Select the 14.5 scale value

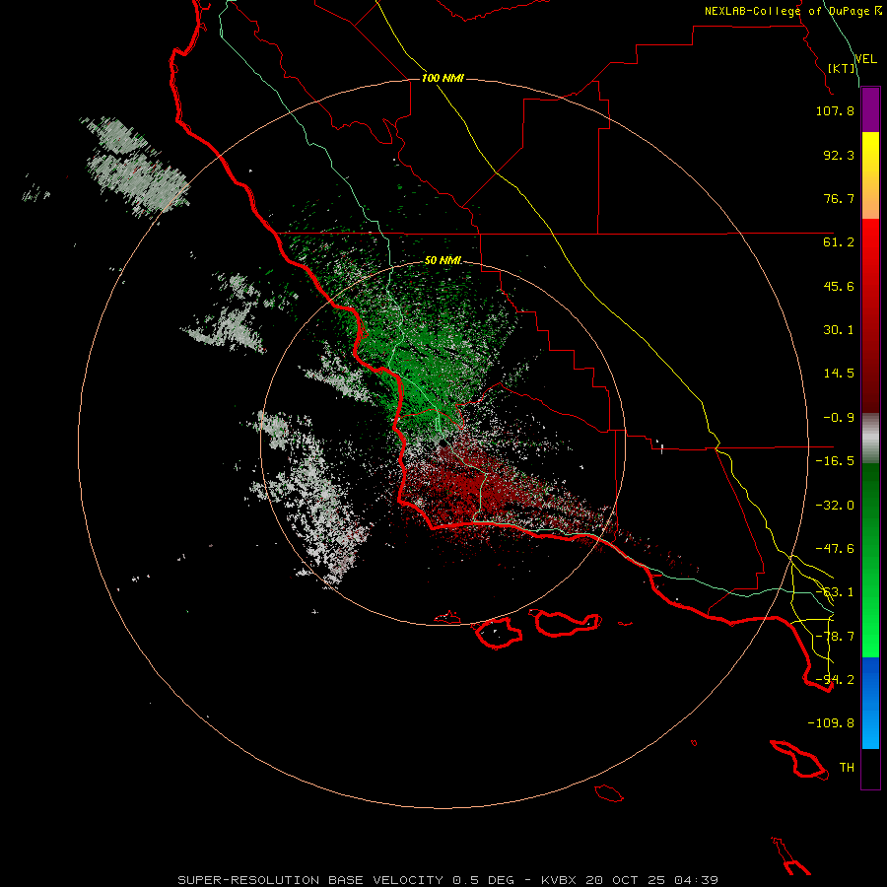point(839,374)
